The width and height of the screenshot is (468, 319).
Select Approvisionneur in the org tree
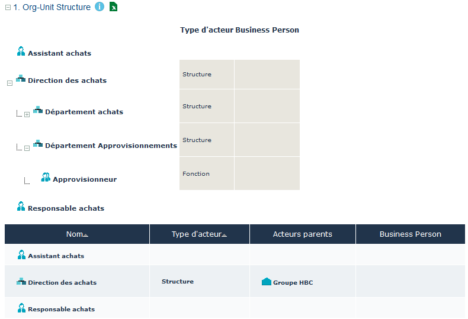84,179
